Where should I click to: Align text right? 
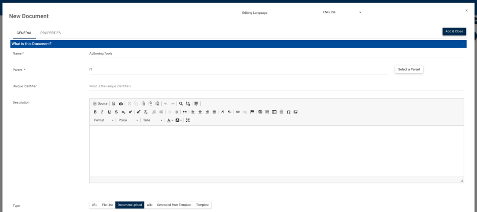point(207,112)
